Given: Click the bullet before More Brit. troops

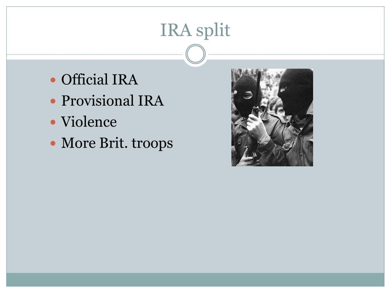Looking at the screenshot, I should 53,143.
